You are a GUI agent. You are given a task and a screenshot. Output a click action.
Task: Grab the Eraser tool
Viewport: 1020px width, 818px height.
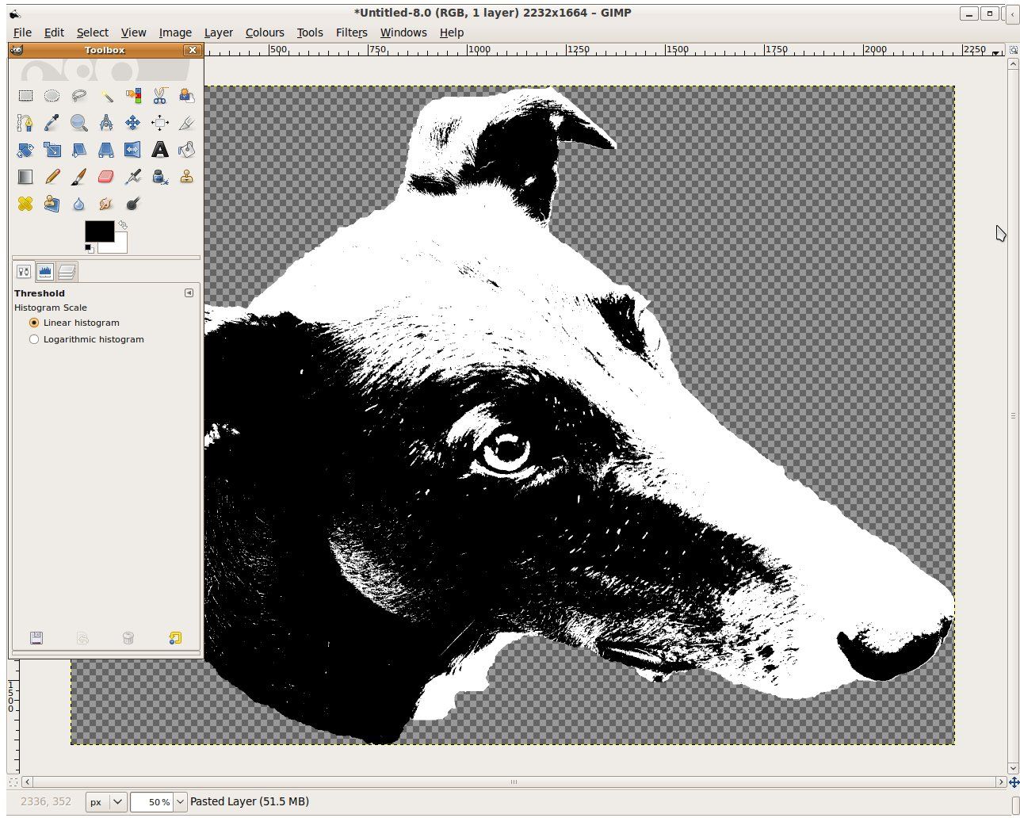click(106, 177)
